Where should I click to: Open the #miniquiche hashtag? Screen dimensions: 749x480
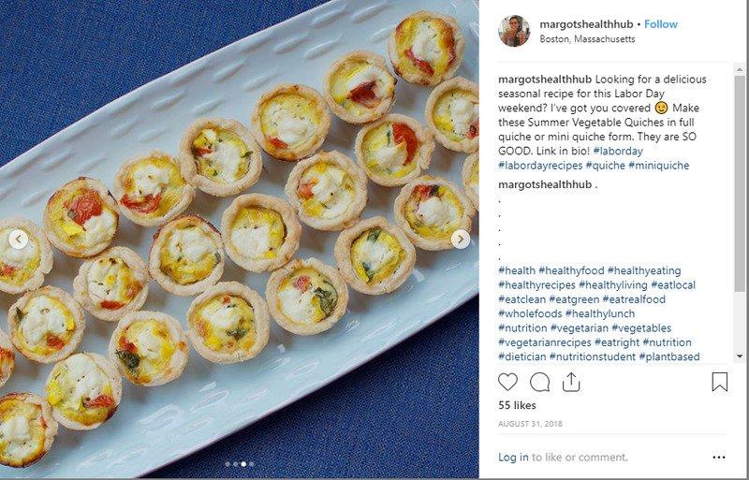pyautogui.click(x=658, y=166)
